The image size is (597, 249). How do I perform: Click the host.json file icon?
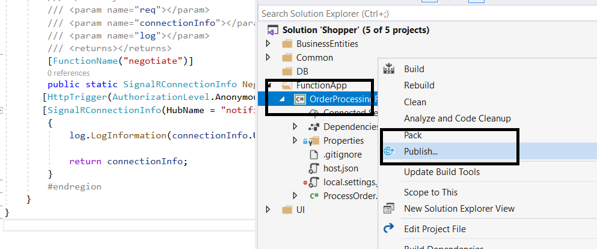point(313,168)
